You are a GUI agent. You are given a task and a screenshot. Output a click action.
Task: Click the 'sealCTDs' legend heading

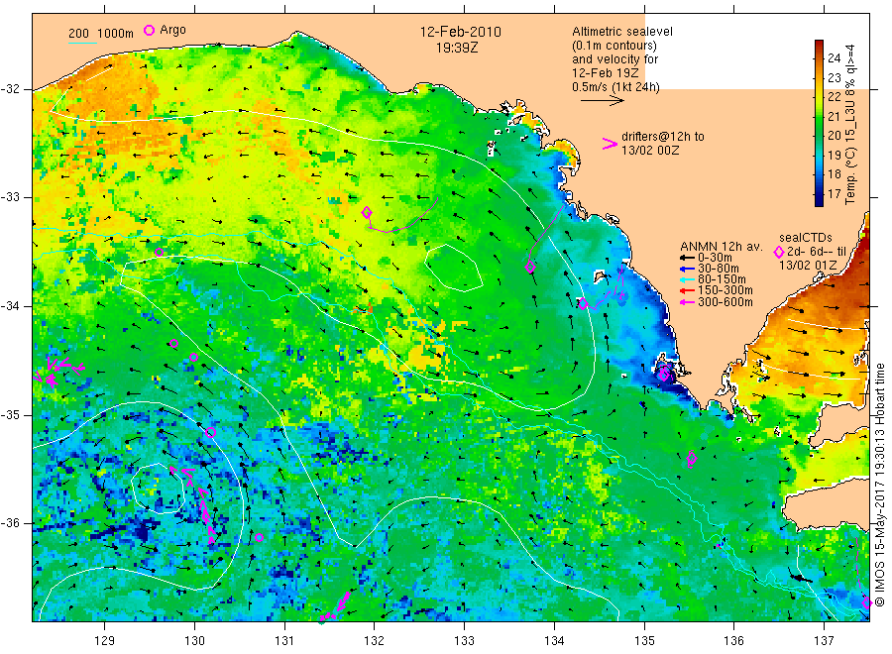806,238
